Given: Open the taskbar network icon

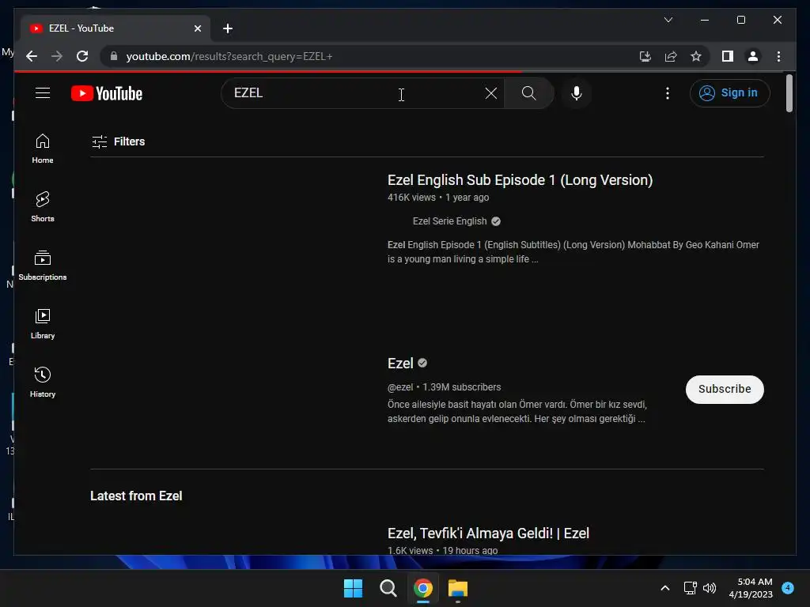Looking at the screenshot, I should 690,588.
